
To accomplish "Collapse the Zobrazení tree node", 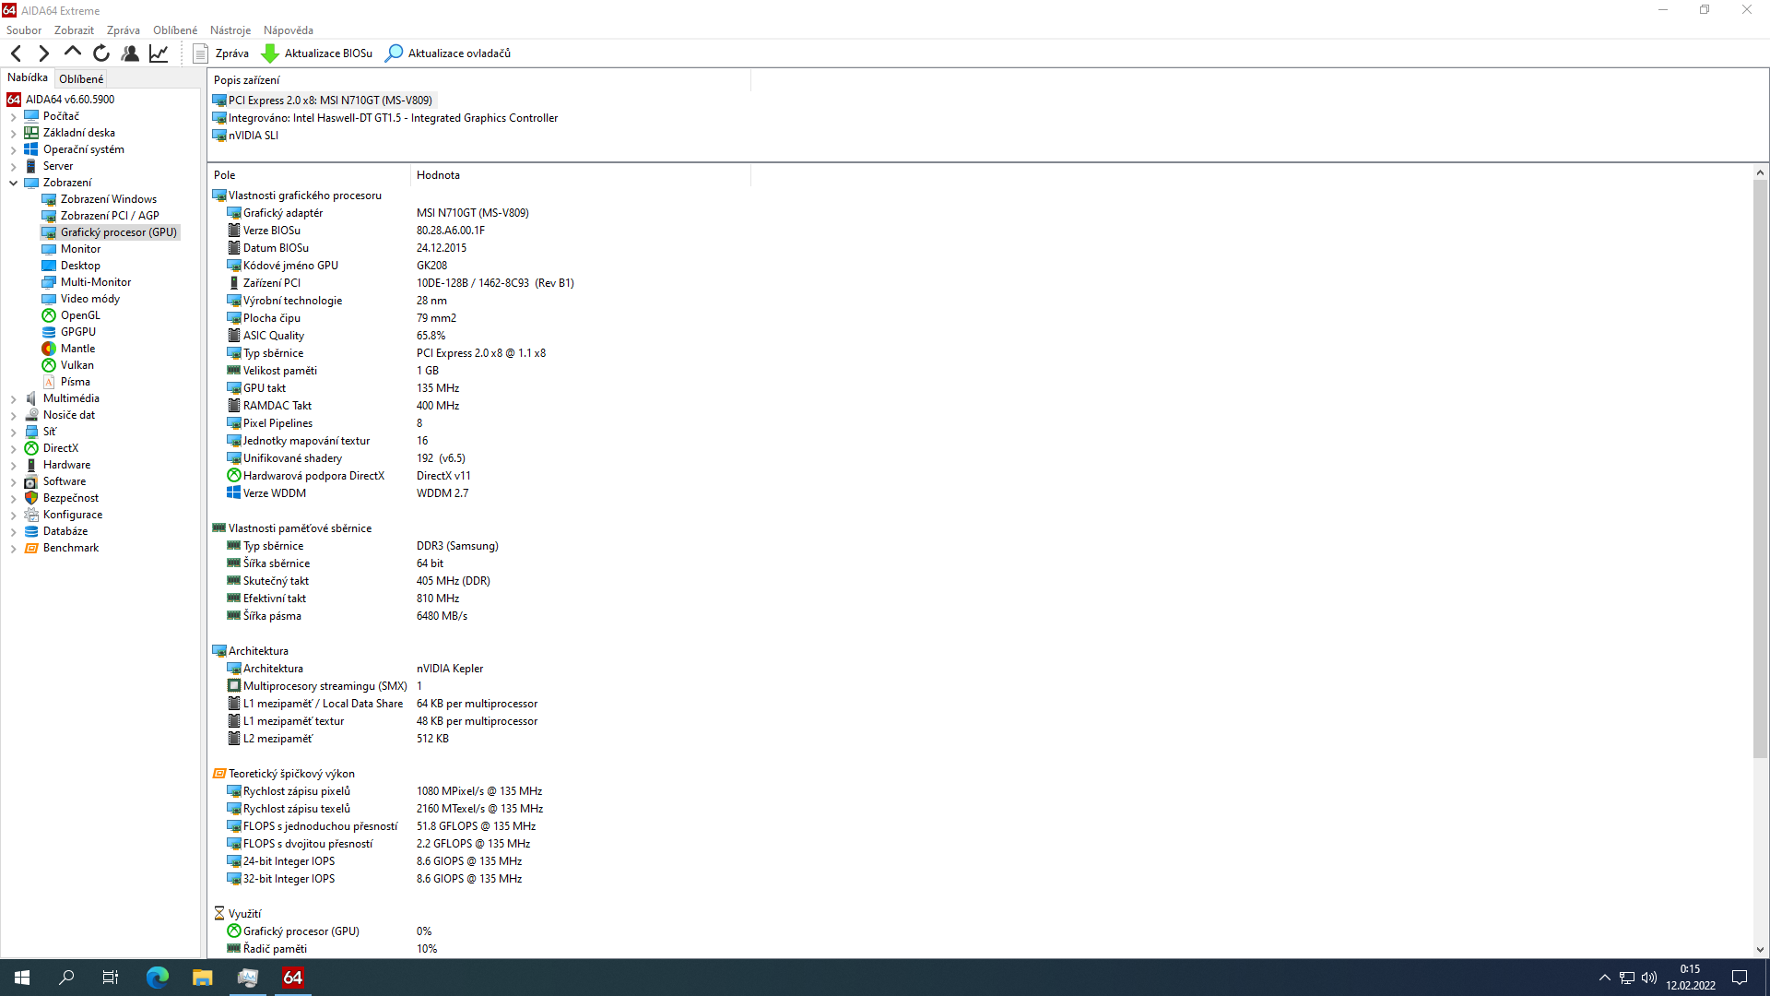I will coord(14,184).
